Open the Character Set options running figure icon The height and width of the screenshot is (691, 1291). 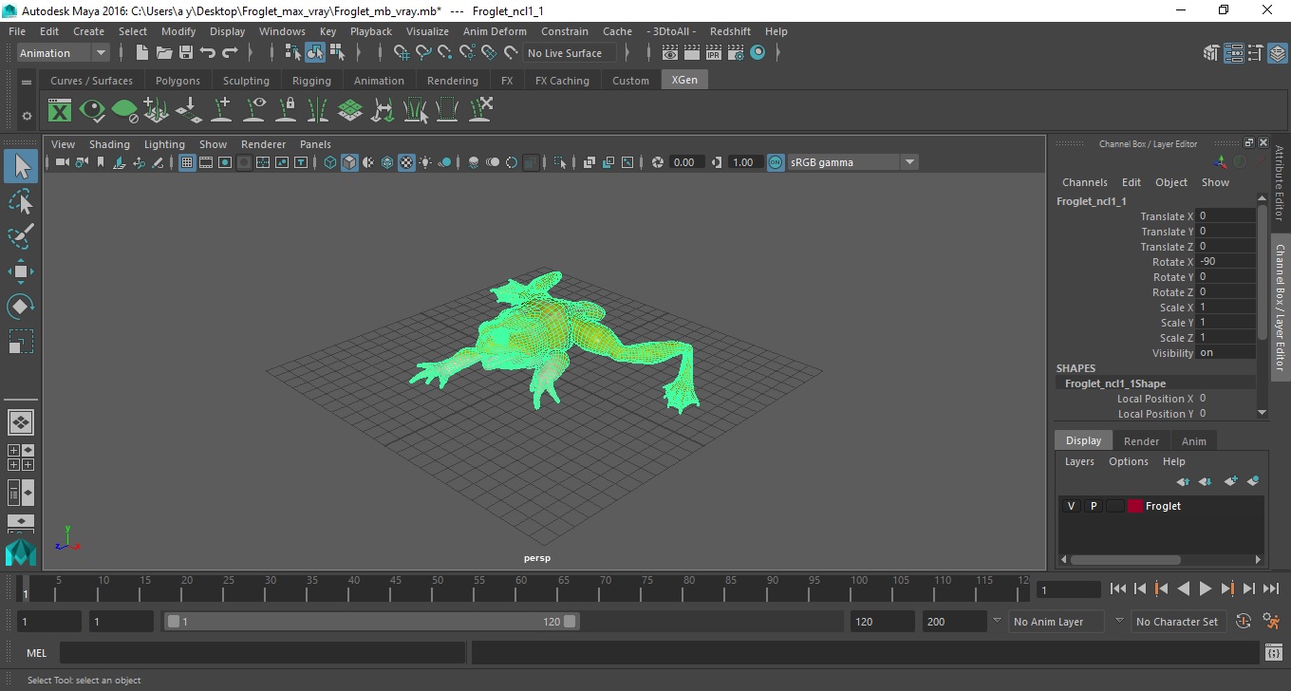click(1272, 622)
